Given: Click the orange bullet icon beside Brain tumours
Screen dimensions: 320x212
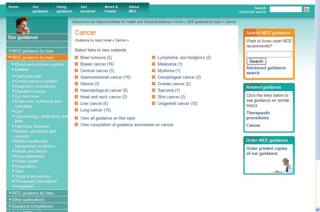Looking at the screenshot, I should 76,58.
